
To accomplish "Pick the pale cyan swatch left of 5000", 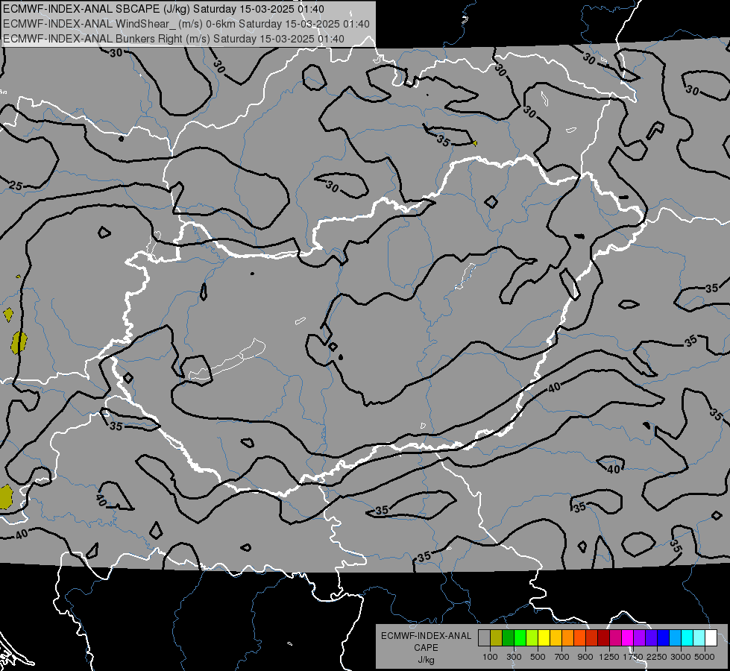I will 699,637.
